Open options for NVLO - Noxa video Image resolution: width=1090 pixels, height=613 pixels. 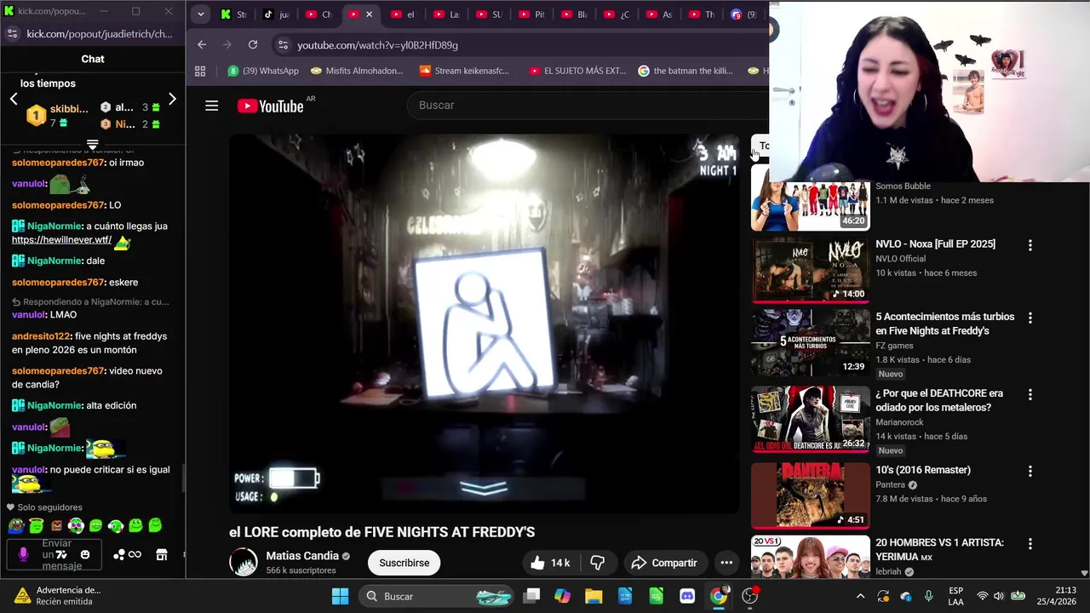click(1030, 245)
